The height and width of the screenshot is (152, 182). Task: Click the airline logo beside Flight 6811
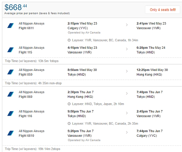point(11,25)
